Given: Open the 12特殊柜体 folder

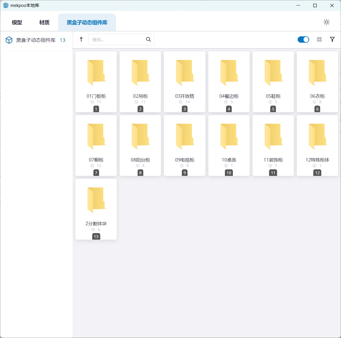Looking at the screenshot, I should (317, 142).
